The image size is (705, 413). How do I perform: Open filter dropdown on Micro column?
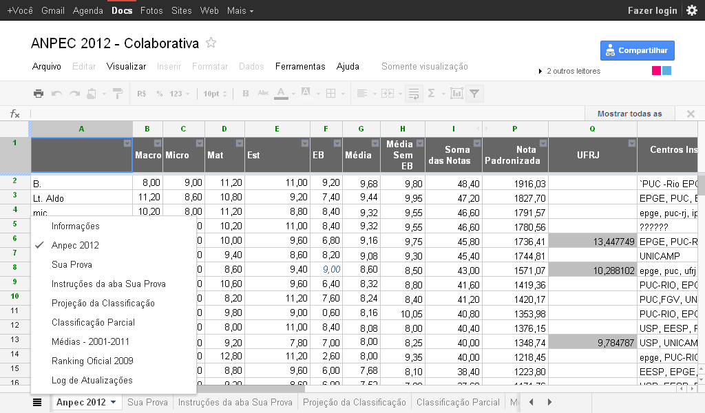[x=199, y=143]
